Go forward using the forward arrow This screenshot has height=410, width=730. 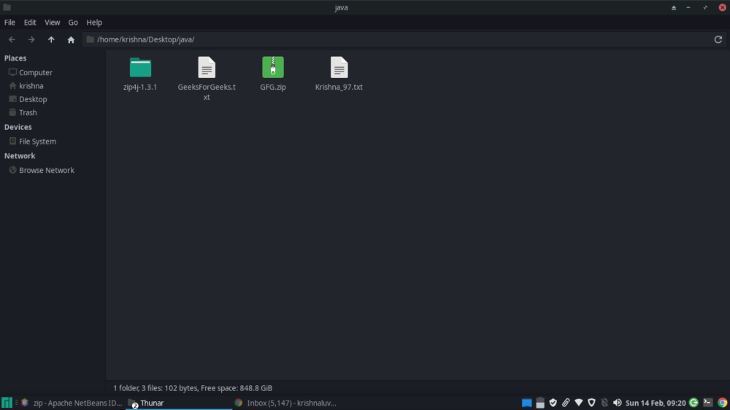[31, 39]
